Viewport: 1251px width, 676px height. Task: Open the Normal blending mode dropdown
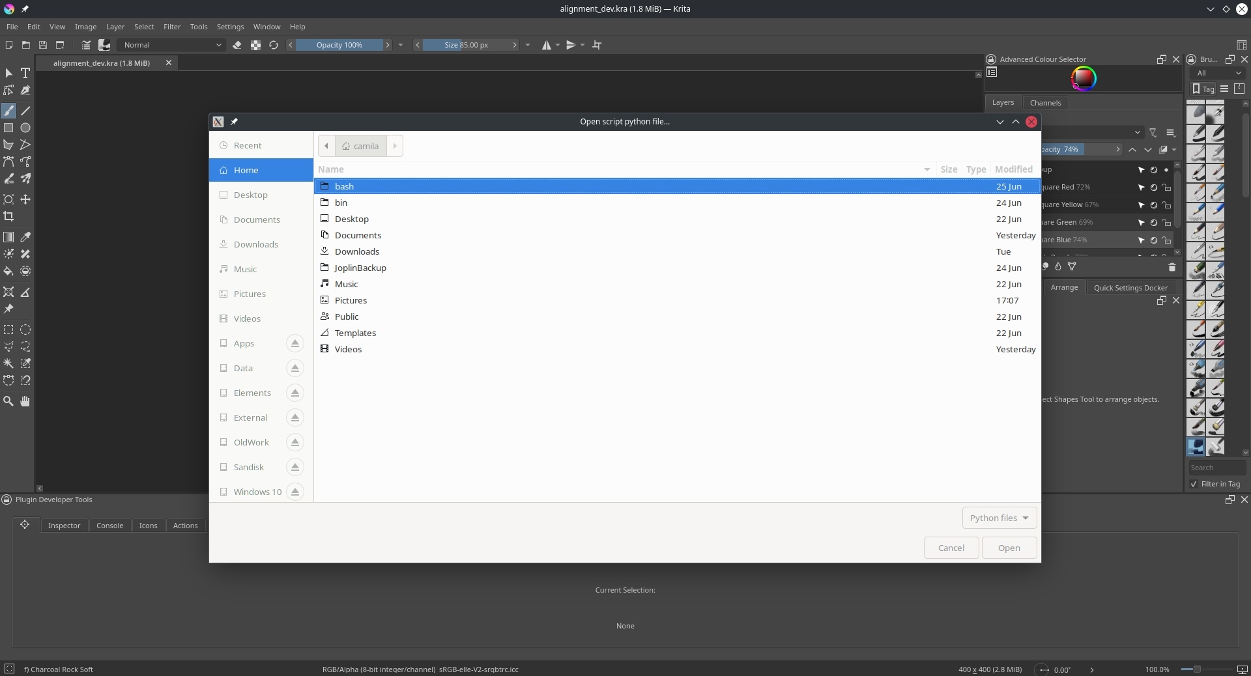tap(173, 45)
